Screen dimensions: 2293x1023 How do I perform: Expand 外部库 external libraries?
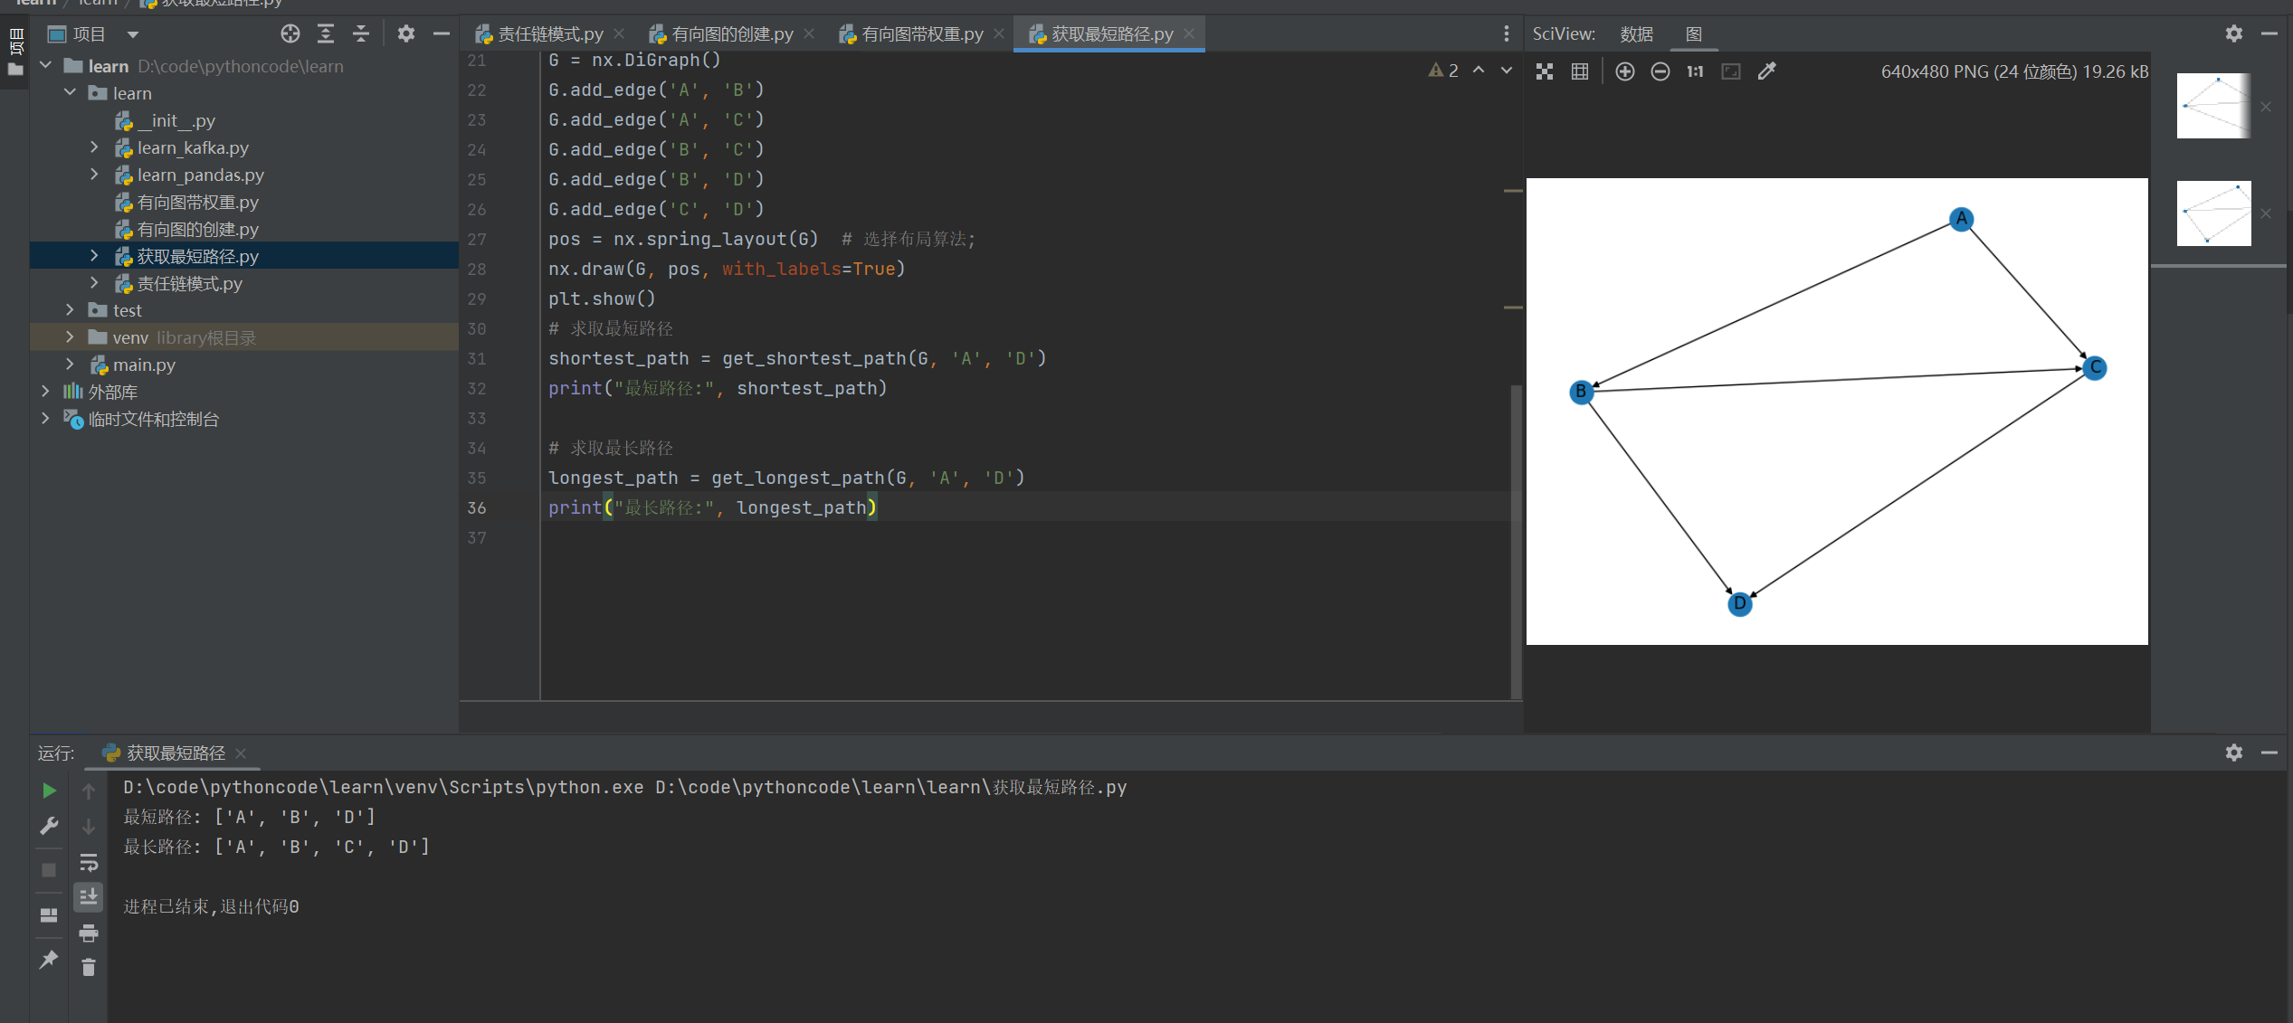(45, 392)
